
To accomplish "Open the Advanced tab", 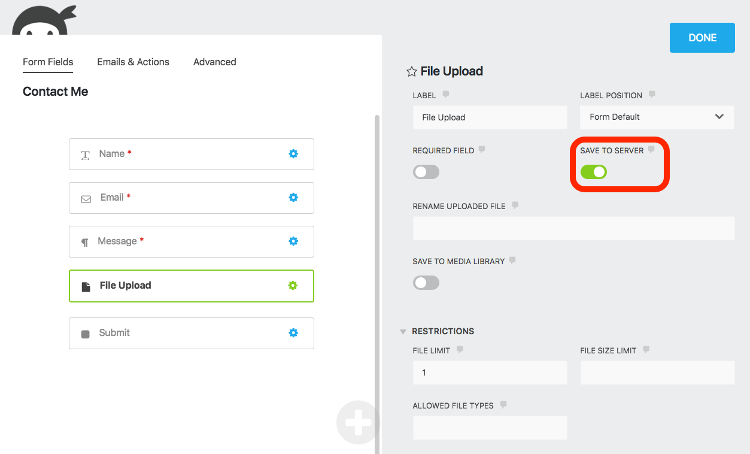I will (x=214, y=62).
